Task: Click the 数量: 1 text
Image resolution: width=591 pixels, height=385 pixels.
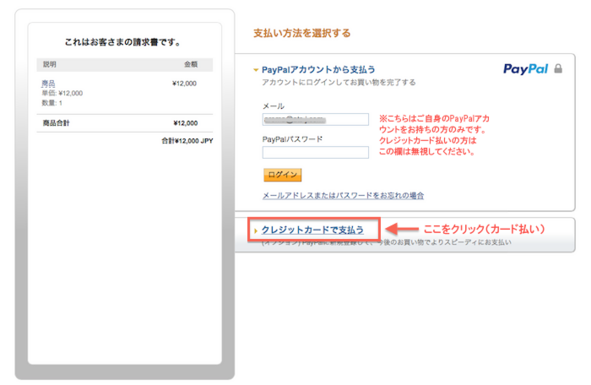Action: (52, 103)
